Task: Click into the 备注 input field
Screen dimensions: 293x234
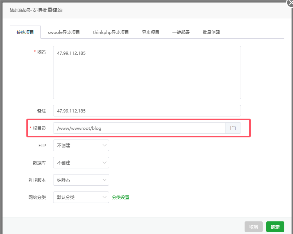Action: tap(147, 111)
